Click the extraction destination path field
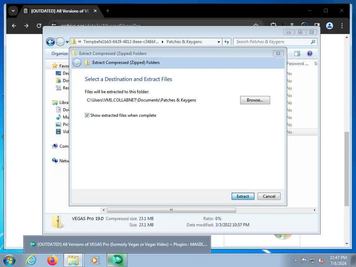The width and height of the screenshot is (356, 267). tap(141, 100)
